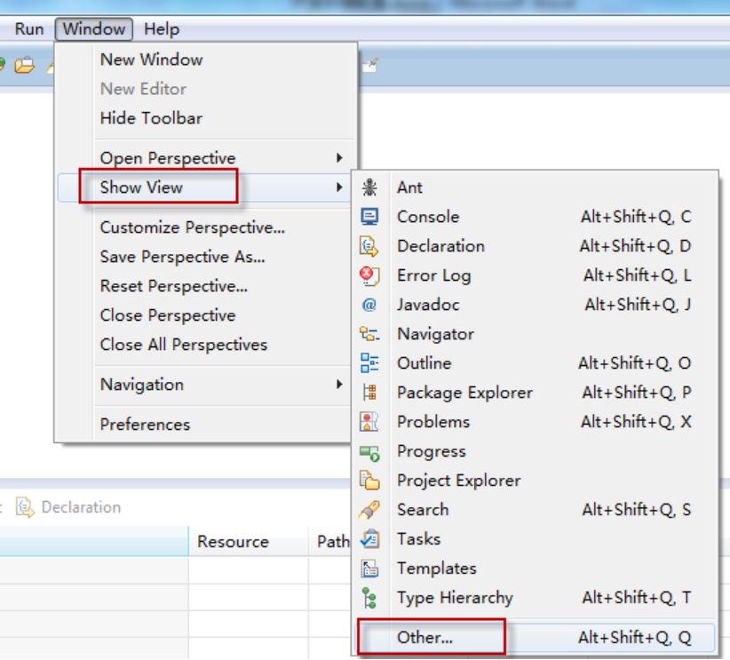The image size is (730, 660).
Task: Click the Declaration view icon in submenu
Action: point(369,246)
